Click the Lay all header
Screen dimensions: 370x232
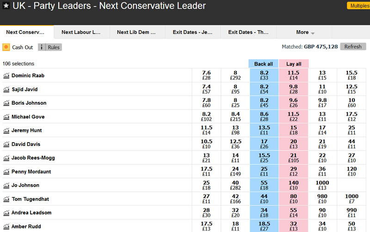294,64
